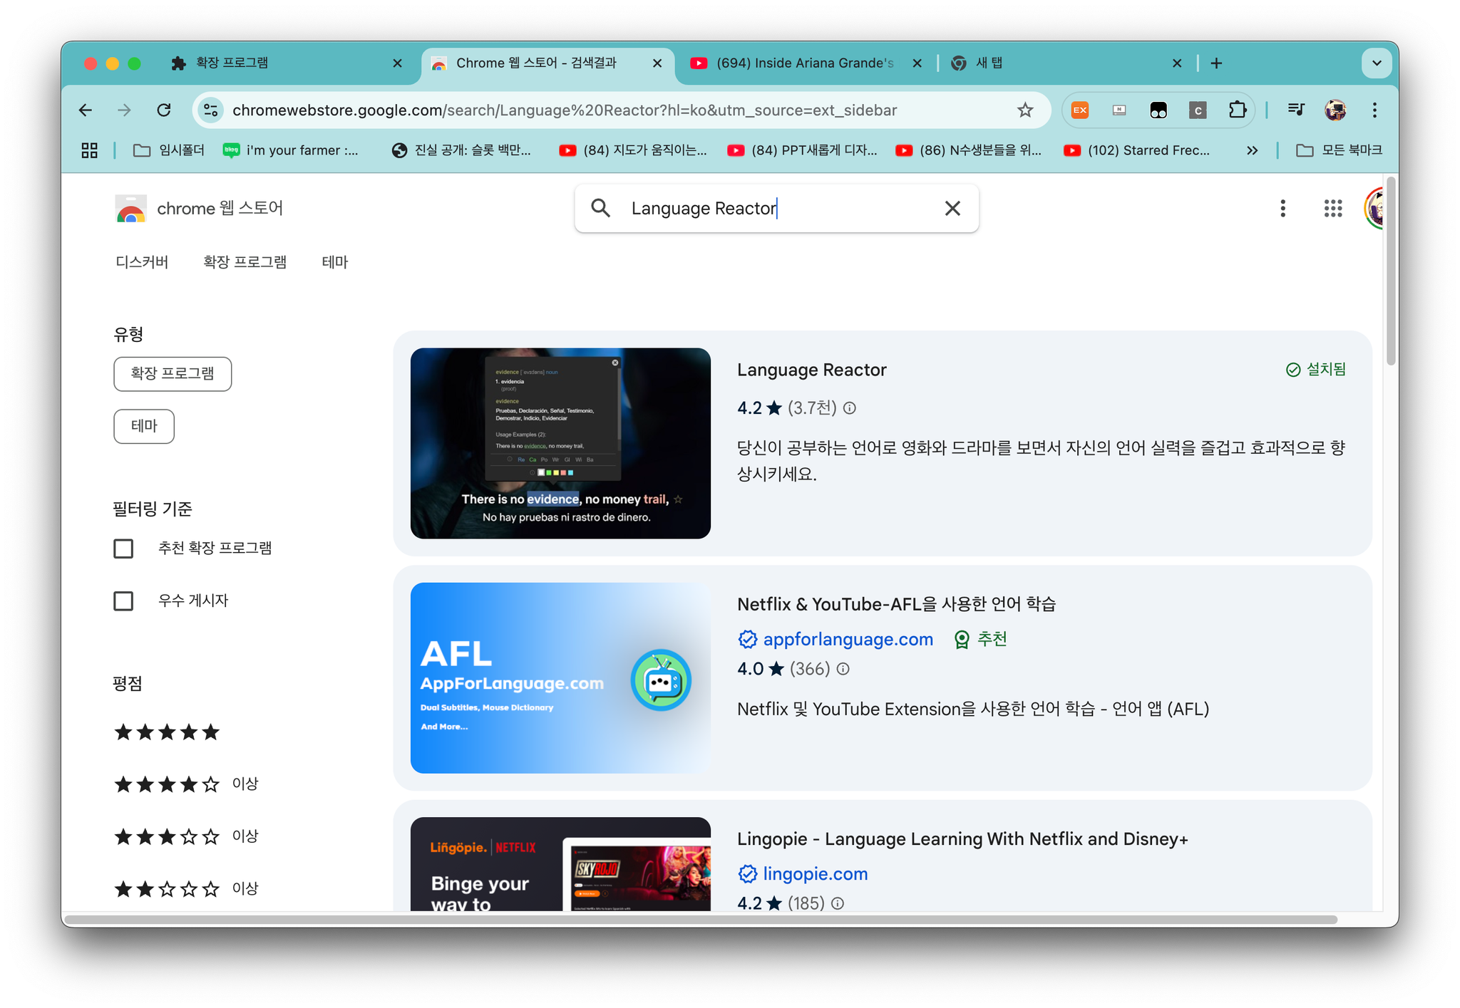Select the three stars 이상 rating filter
1460x1008 pixels.
(186, 836)
